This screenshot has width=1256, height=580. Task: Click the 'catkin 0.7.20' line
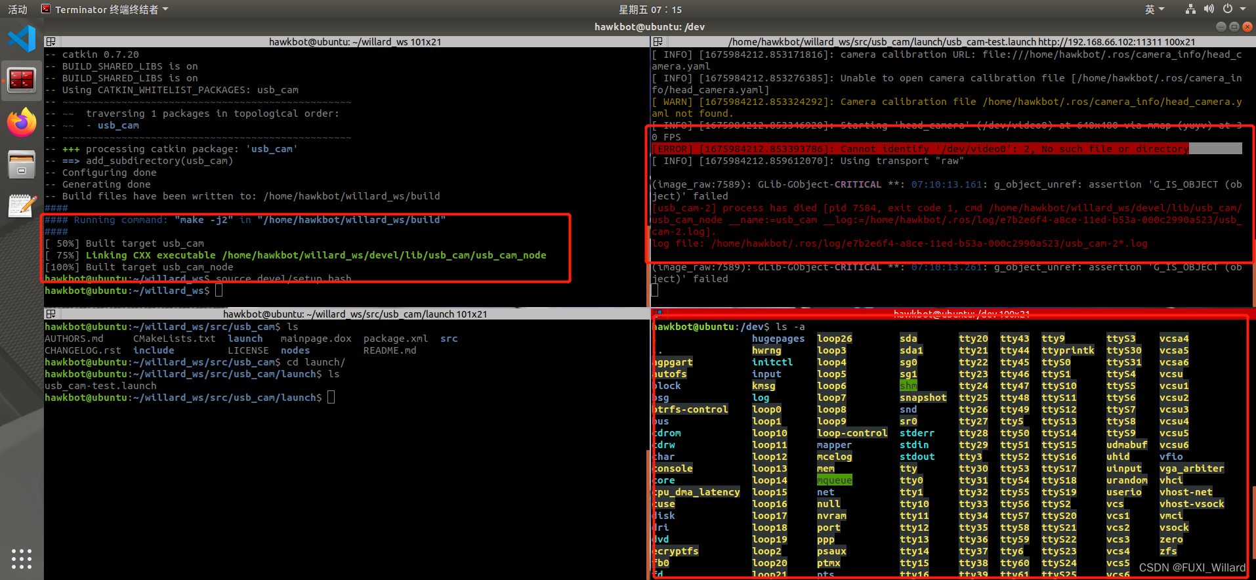pos(92,54)
